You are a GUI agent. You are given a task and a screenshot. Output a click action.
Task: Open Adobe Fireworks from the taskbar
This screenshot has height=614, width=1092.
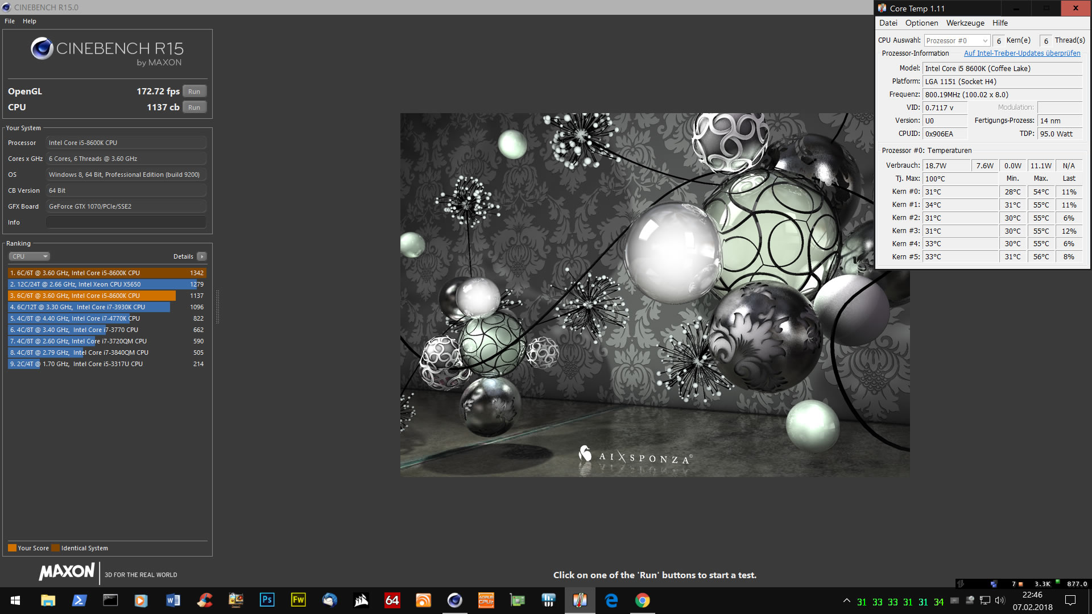click(x=298, y=600)
